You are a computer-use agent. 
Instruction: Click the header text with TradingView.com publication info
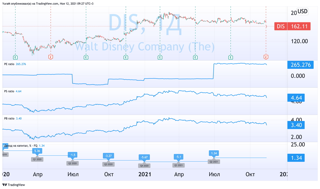tap(48, 3)
